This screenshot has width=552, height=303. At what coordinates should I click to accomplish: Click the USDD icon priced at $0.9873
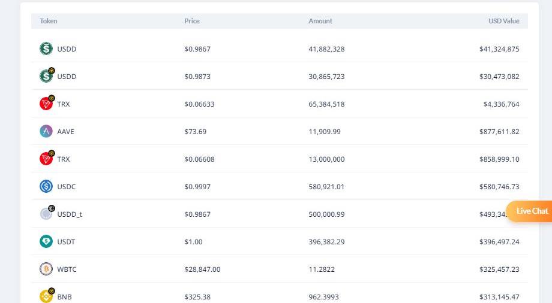tap(46, 77)
